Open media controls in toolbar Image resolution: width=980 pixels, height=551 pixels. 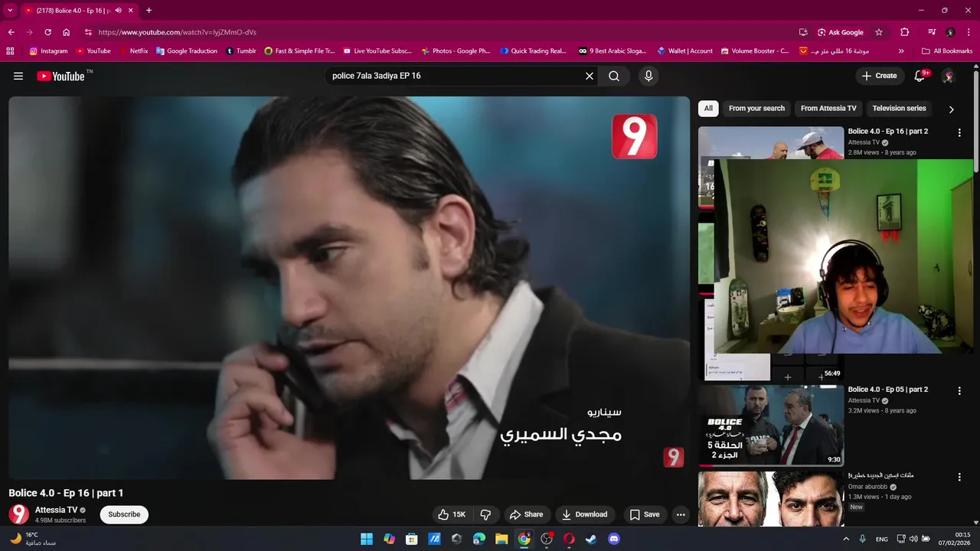(x=932, y=32)
